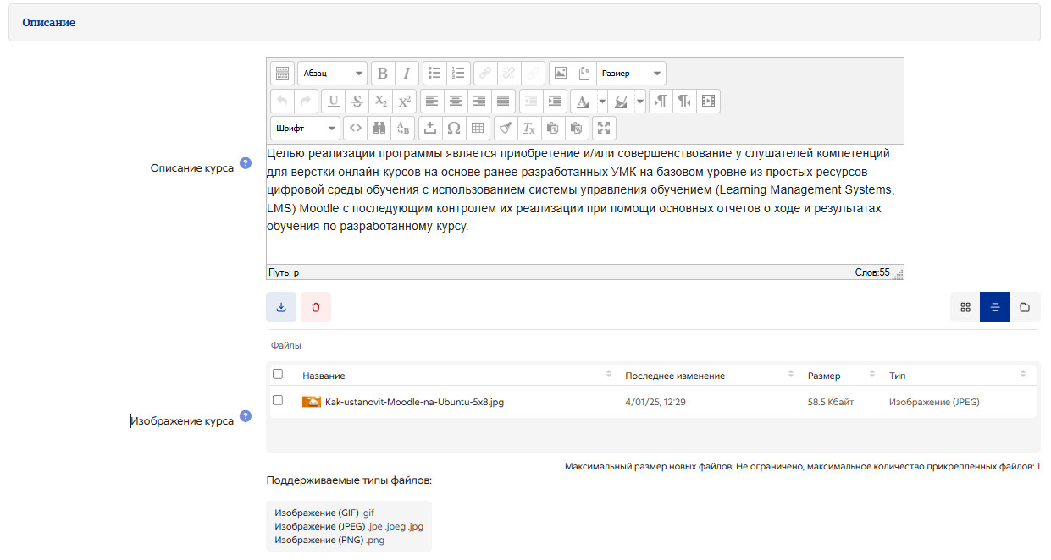Remove formatting with Tx icon
The height and width of the screenshot is (560, 1051).
coord(529,129)
